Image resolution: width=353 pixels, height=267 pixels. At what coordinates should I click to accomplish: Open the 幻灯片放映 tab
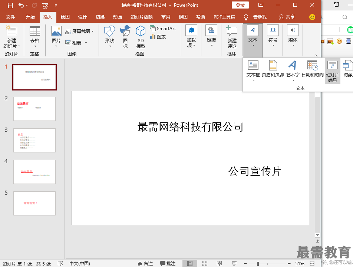142,17
